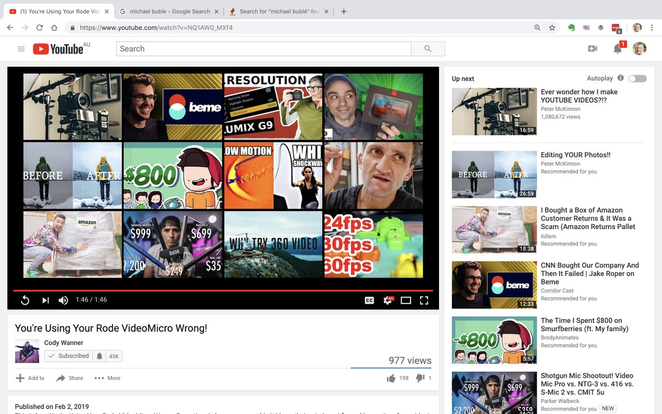
Task: Click the Casey face endscreen thumbnail
Action: pos(373,176)
